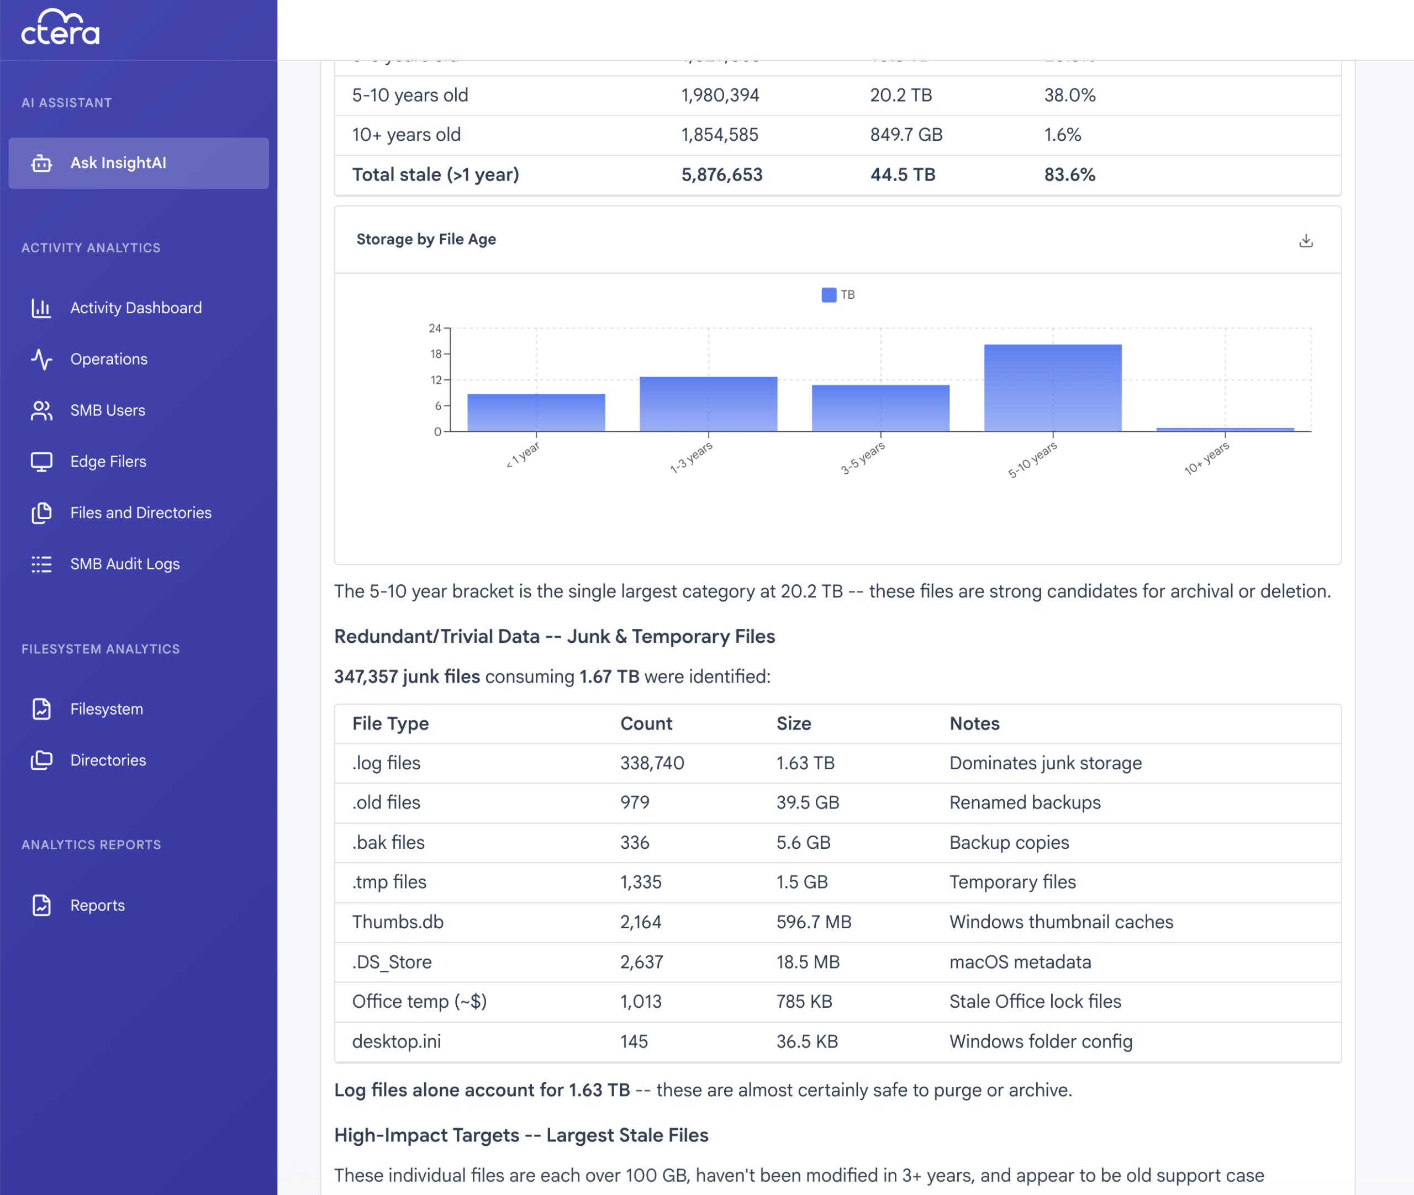Click the Operations pulse icon
The image size is (1414, 1195).
41,359
